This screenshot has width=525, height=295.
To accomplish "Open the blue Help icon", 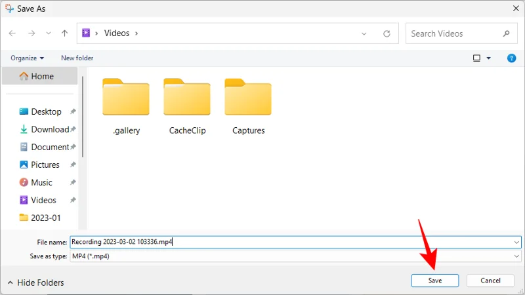I will point(511,58).
